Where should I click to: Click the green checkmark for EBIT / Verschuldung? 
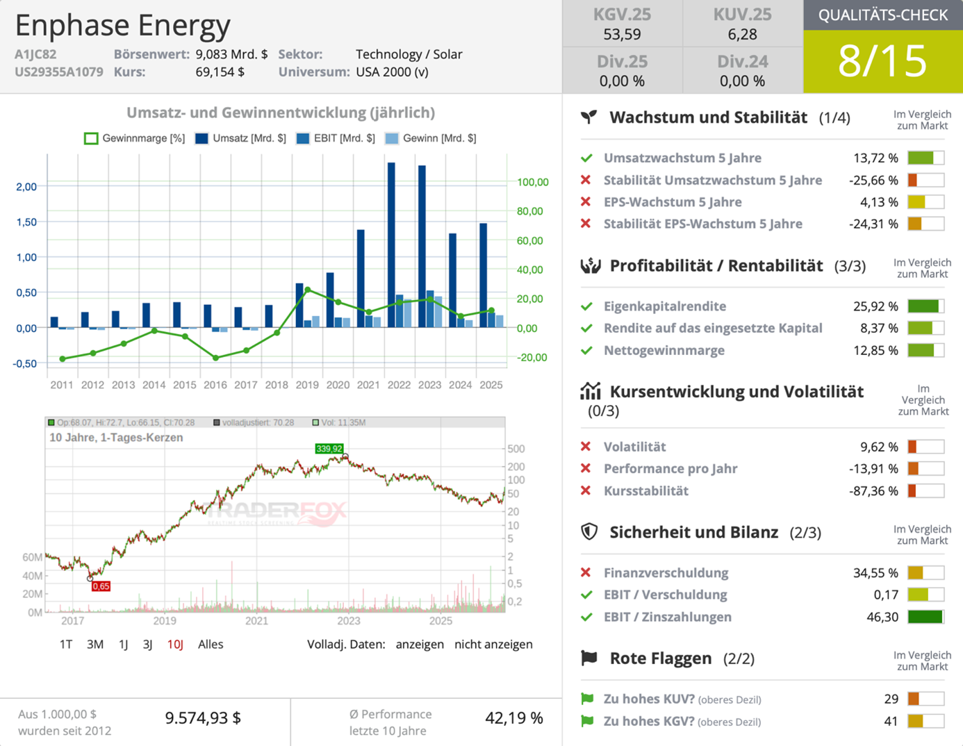[586, 595]
